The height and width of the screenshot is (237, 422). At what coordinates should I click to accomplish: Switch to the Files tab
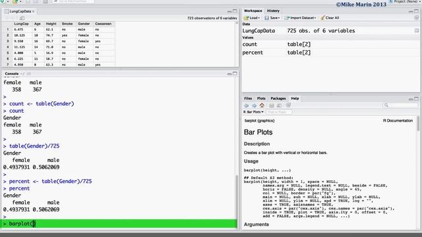pyautogui.click(x=248, y=98)
